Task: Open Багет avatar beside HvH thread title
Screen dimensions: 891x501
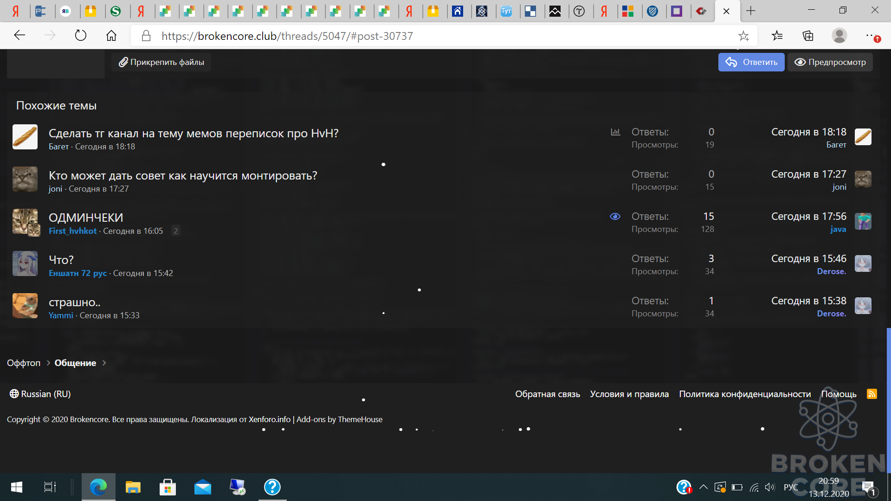Action: [x=25, y=137]
